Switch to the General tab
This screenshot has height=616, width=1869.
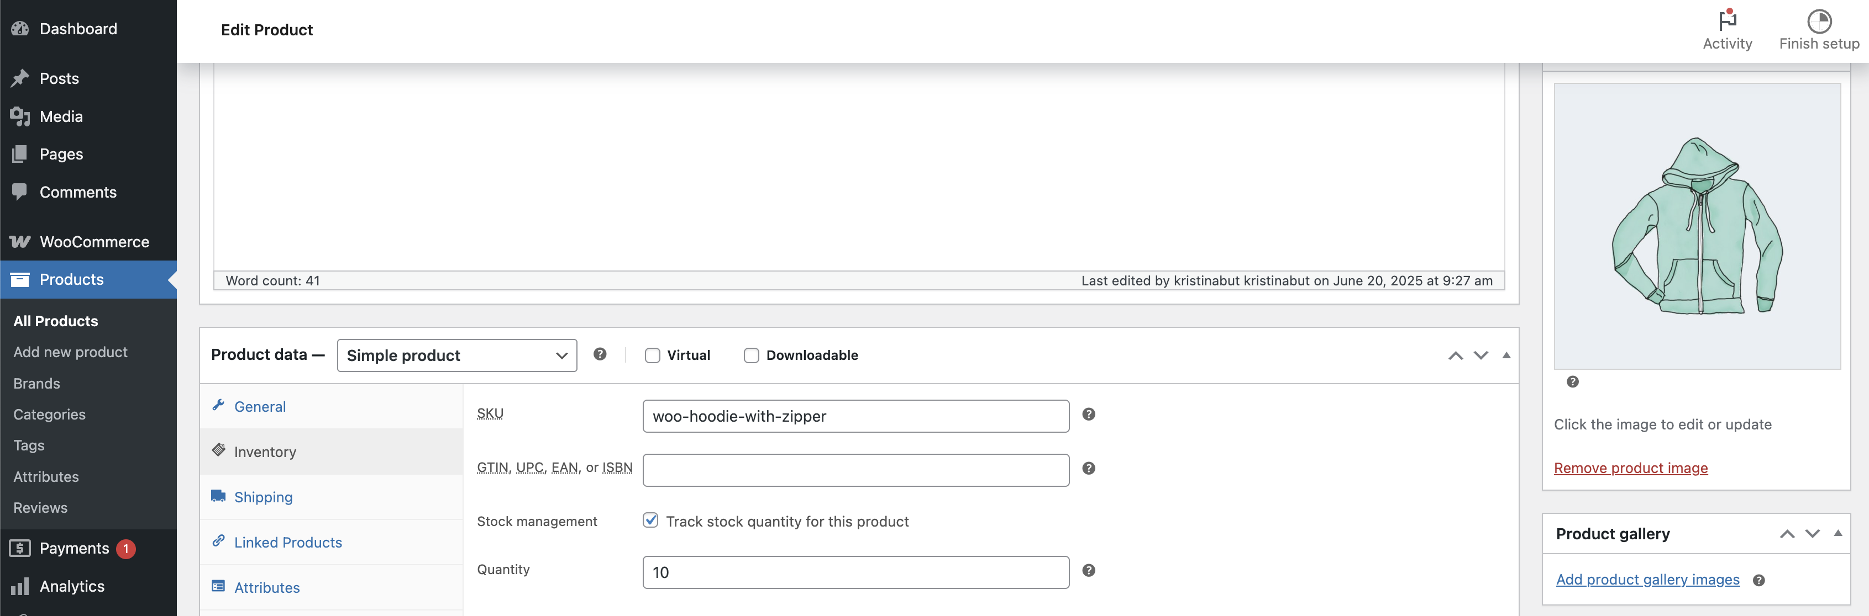(332, 407)
